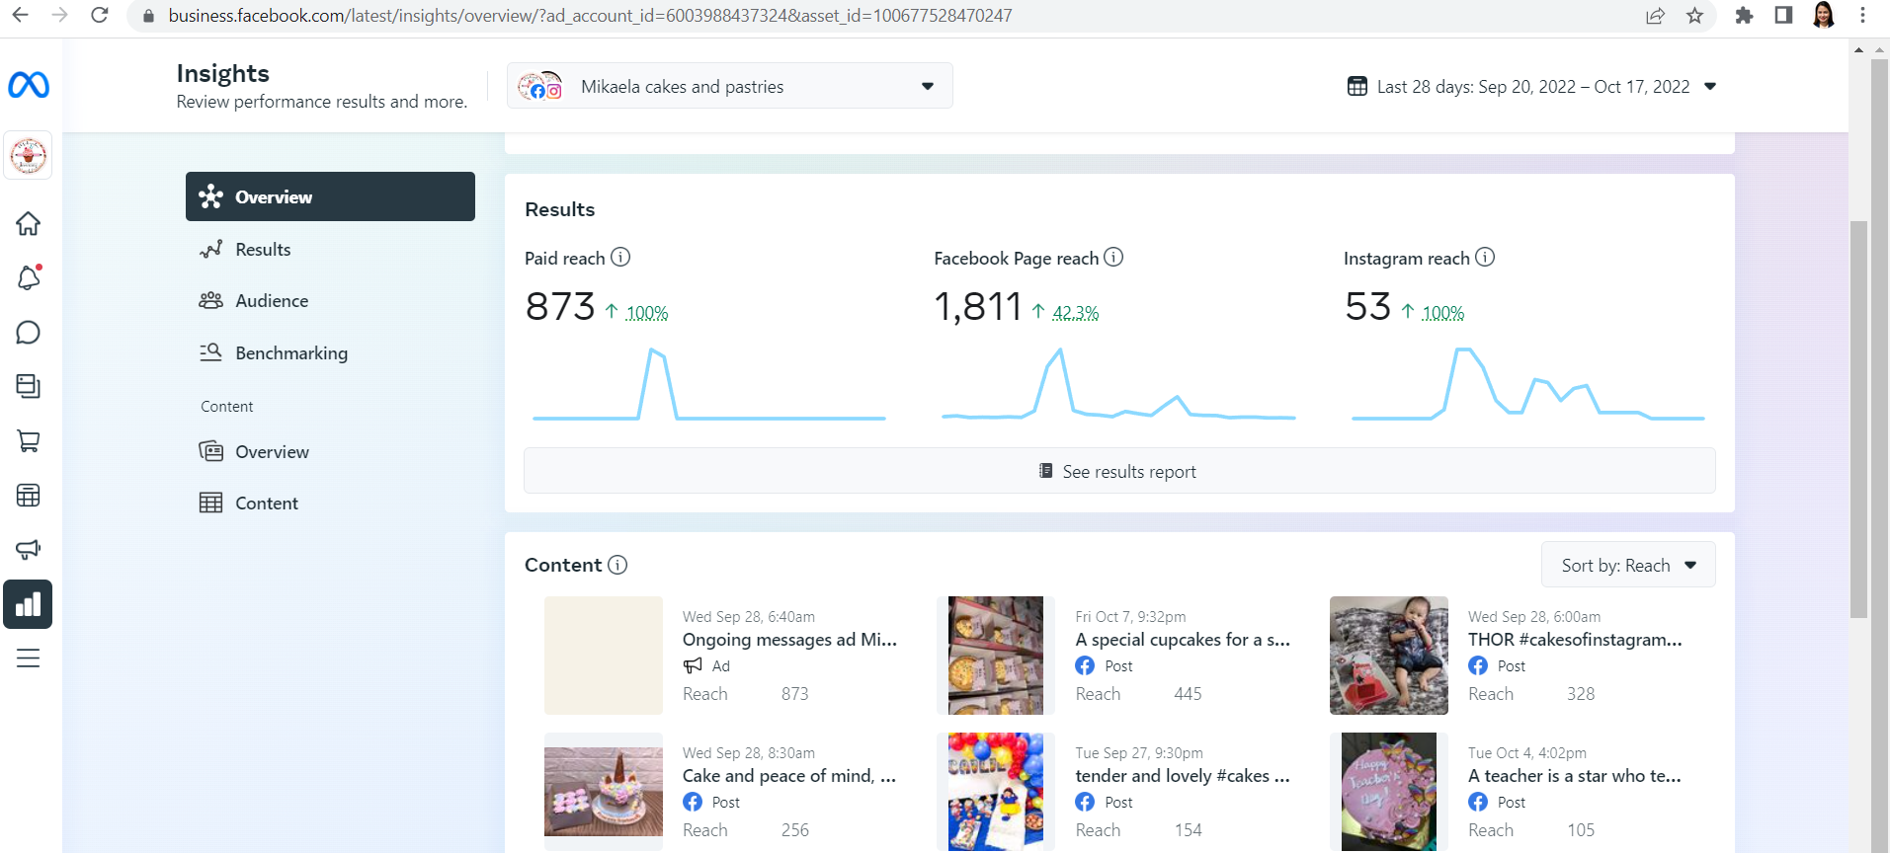Viewport: 1890px width, 853px height.
Task: Click the Ongoing messages ad blank thumbnail
Action: 604,656
